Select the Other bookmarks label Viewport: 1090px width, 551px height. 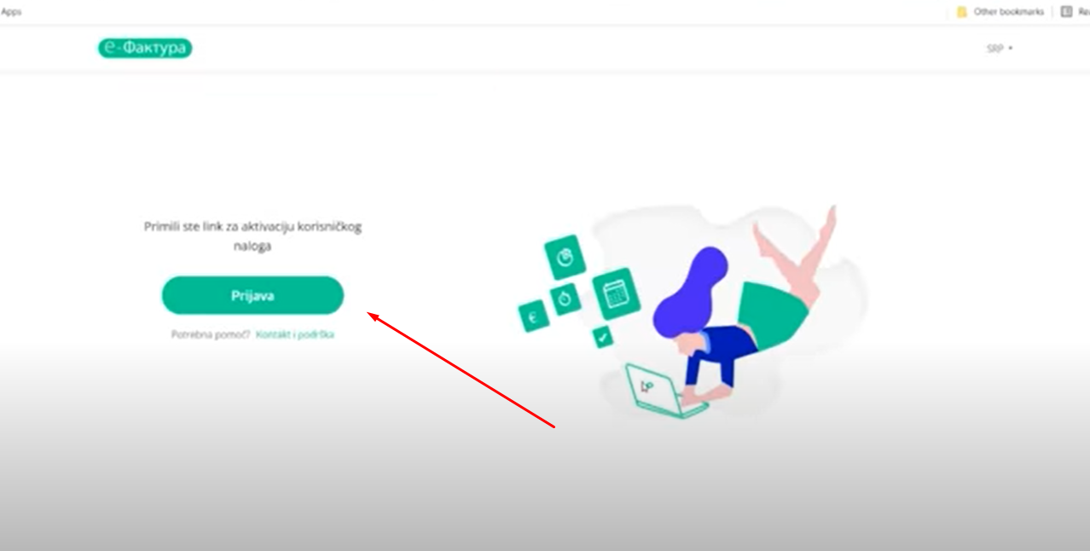pyautogui.click(x=1009, y=12)
